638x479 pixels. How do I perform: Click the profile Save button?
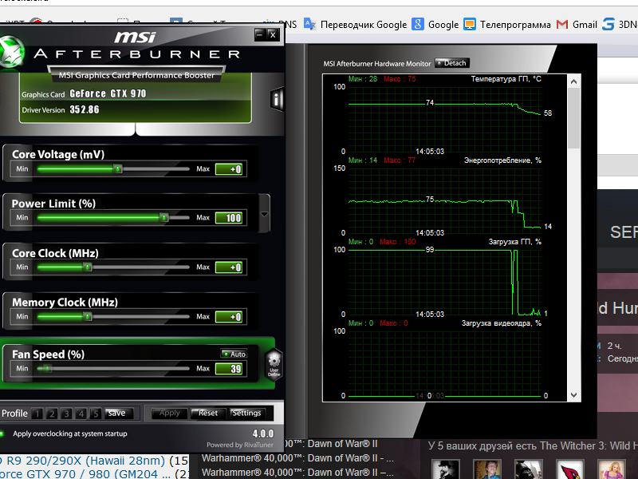[x=116, y=413]
